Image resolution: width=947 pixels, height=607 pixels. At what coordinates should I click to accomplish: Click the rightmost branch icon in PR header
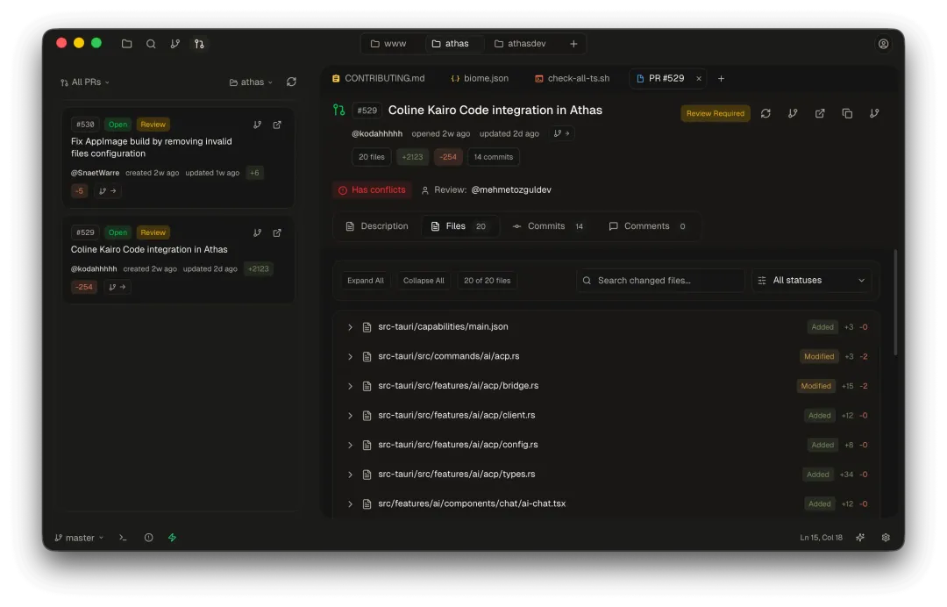[x=874, y=113]
